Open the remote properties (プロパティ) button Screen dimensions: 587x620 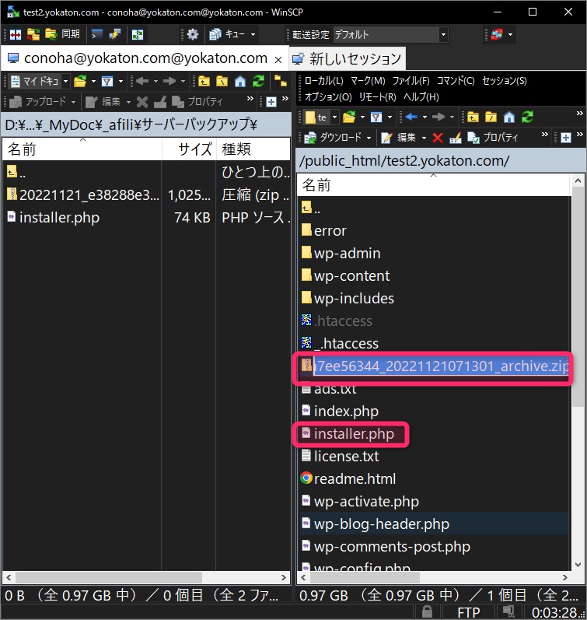click(492, 138)
